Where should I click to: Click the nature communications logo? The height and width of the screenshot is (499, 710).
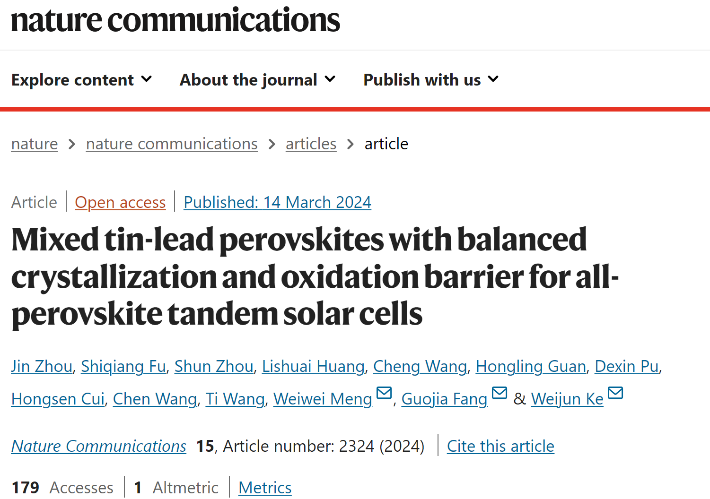pyautogui.click(x=175, y=20)
